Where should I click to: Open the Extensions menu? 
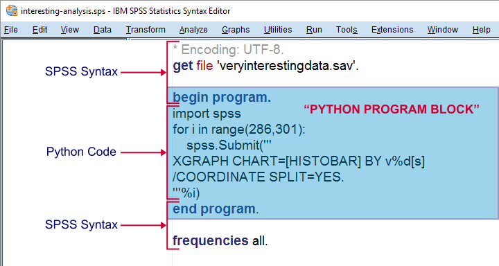[x=392, y=30]
